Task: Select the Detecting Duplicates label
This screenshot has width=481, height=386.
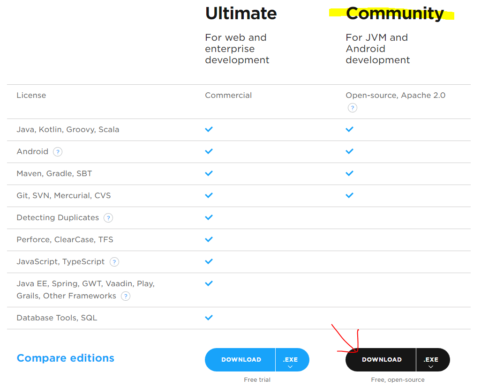Action: click(58, 218)
